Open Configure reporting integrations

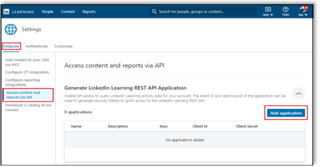23,82
